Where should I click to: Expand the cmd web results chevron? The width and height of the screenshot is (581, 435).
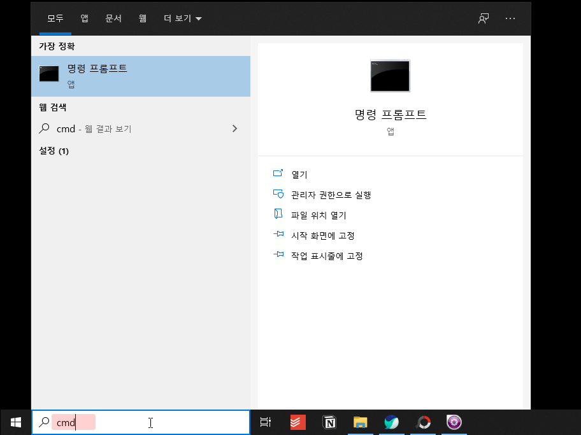pos(234,128)
